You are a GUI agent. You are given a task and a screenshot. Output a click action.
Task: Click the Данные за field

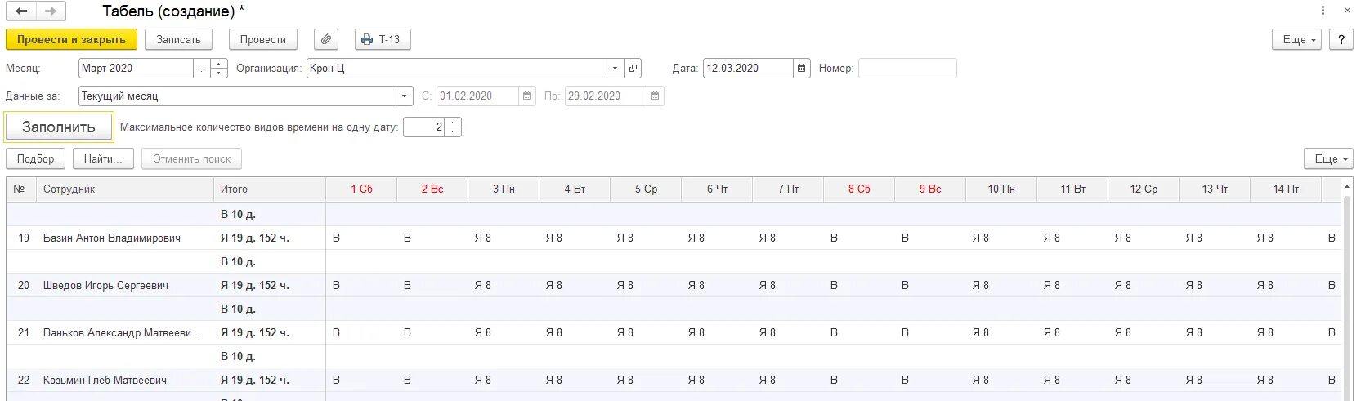tap(237, 96)
